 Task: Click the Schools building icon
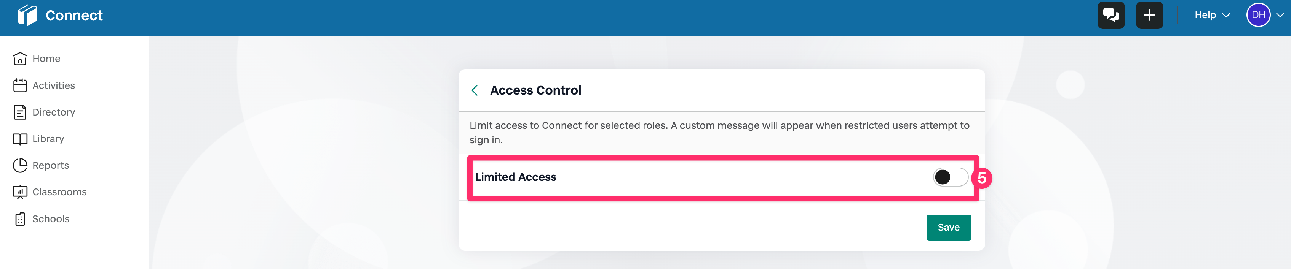coord(20,219)
